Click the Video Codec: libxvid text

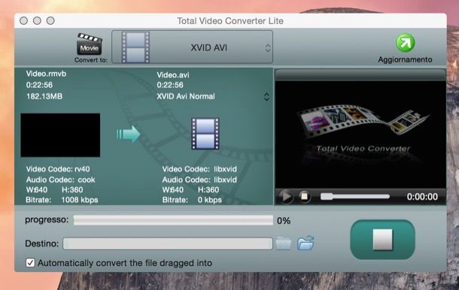199,169
